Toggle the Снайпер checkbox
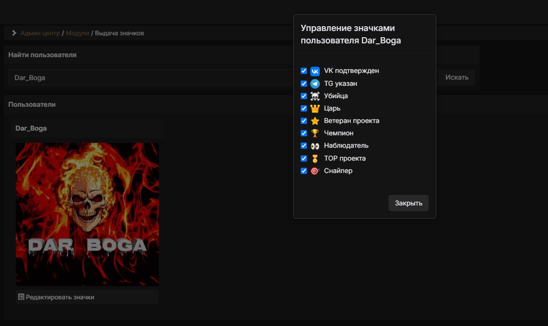548x326 pixels. 304,171
